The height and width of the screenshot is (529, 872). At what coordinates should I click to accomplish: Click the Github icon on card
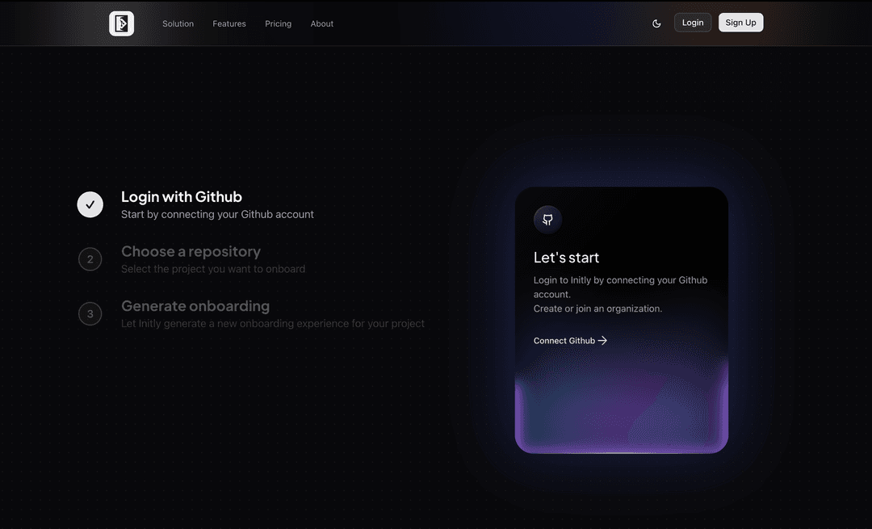547,219
